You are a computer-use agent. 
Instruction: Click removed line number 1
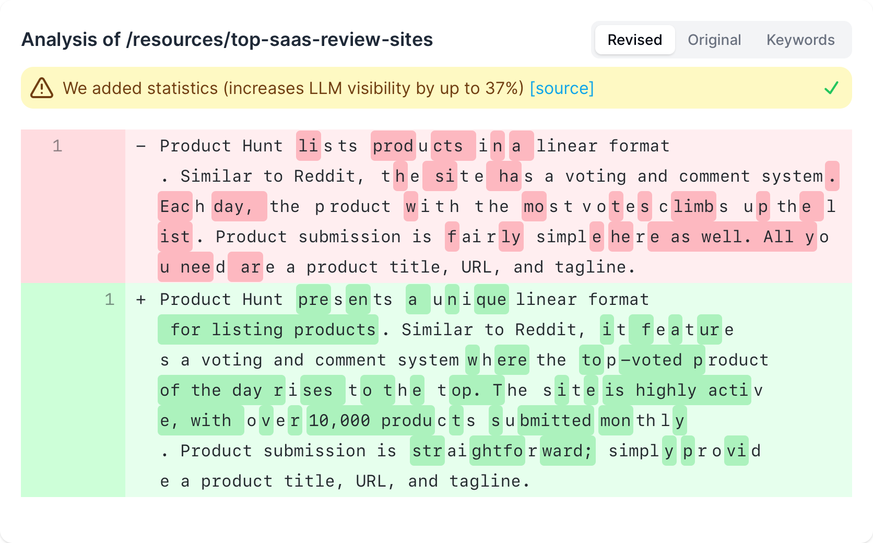click(57, 146)
